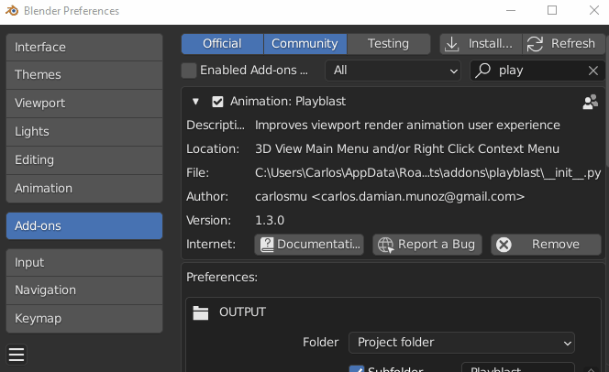This screenshot has width=609, height=372.
Task: Click the File path text for Playblast
Action: click(x=427, y=173)
